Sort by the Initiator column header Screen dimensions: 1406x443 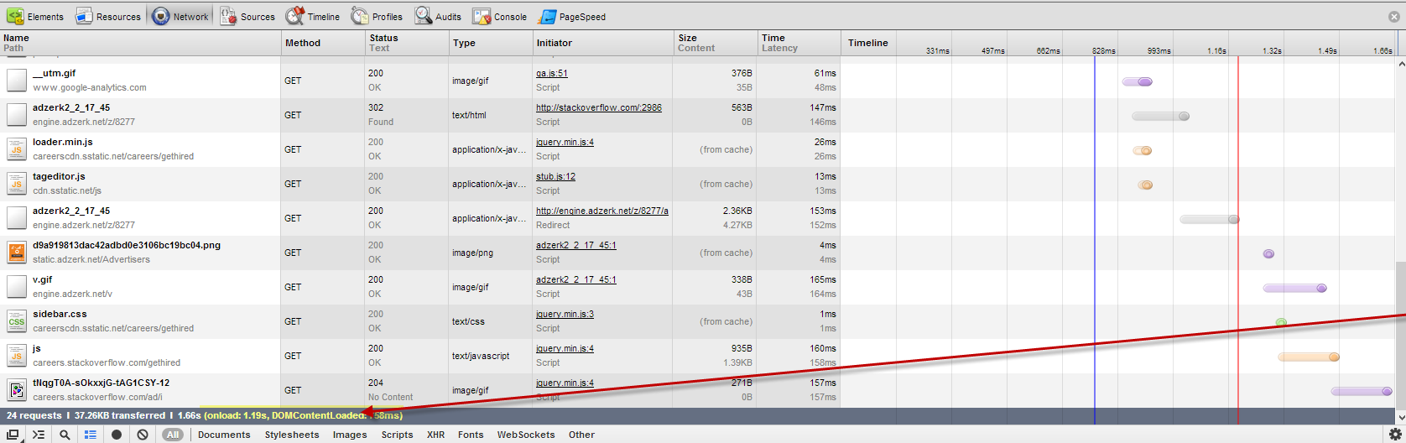(x=603, y=43)
